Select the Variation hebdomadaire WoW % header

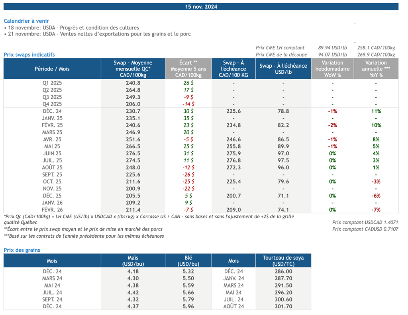[x=332, y=69]
